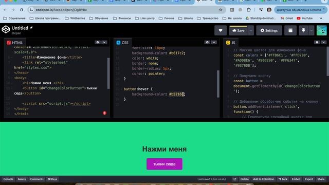Screen dimensions: 329x185
Task: Click the 'тыкни сюда' purple button
Action: pos(164,164)
